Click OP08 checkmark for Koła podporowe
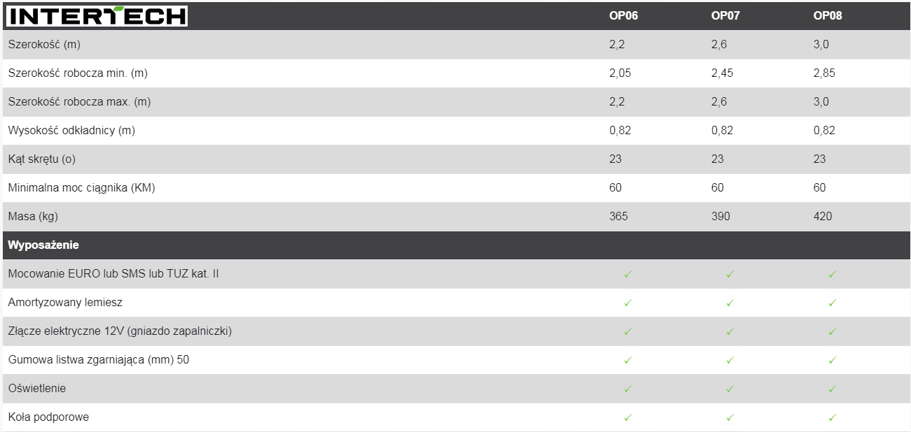The width and height of the screenshot is (911, 432). (x=832, y=418)
